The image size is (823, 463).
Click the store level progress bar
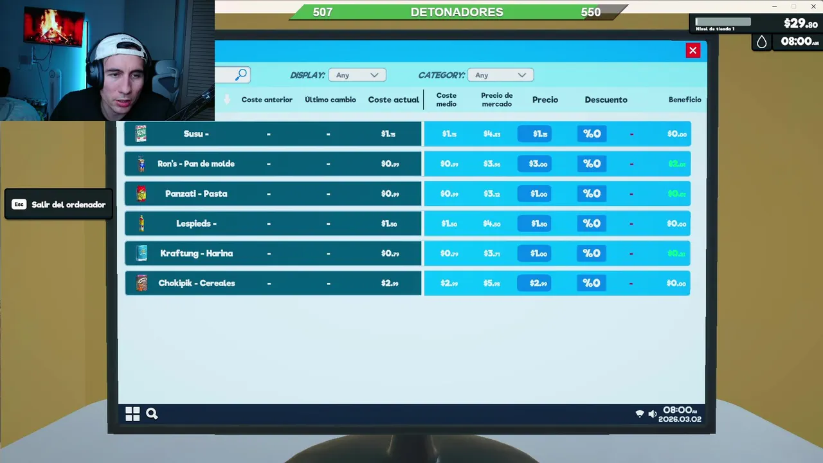pos(723,22)
